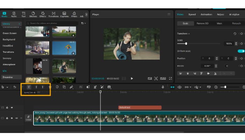This screenshot has height=140, width=245.
Task: Open the media sort filter dropdown
Action: point(83,23)
